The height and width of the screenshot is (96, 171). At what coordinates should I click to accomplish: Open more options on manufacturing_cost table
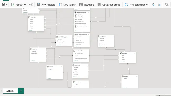pyautogui.click(x=71, y=37)
